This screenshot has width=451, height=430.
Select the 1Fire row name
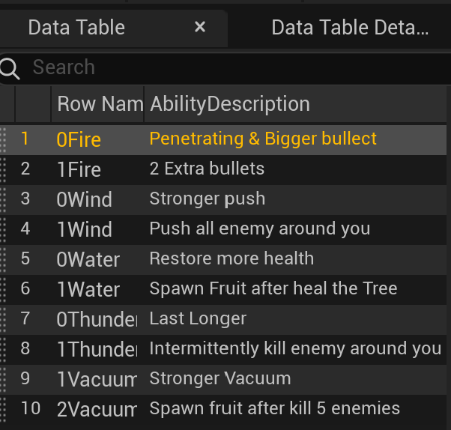tap(79, 169)
